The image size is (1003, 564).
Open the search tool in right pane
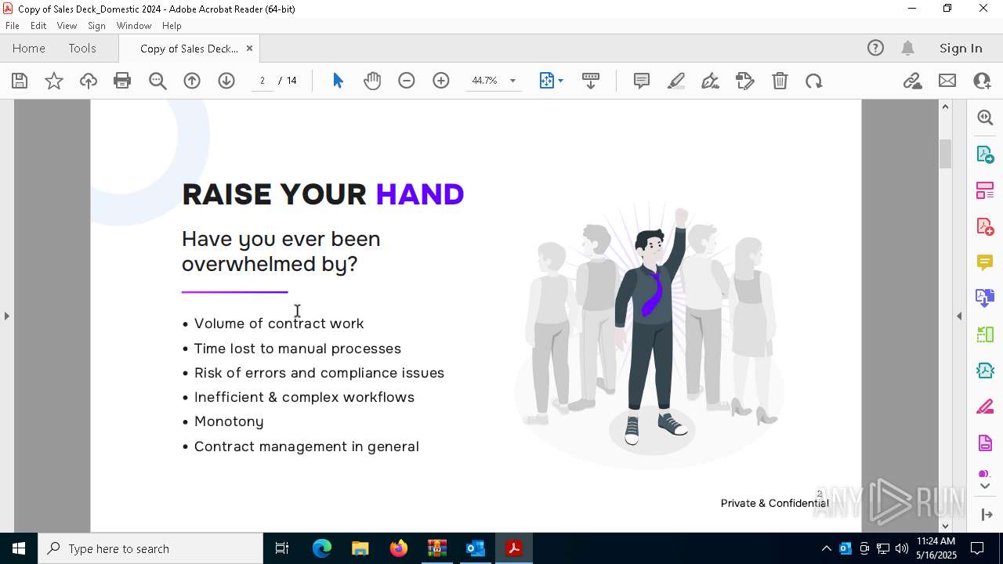pyautogui.click(x=985, y=117)
